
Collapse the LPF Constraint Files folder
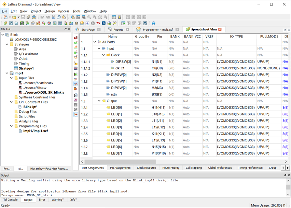[x=11, y=102]
